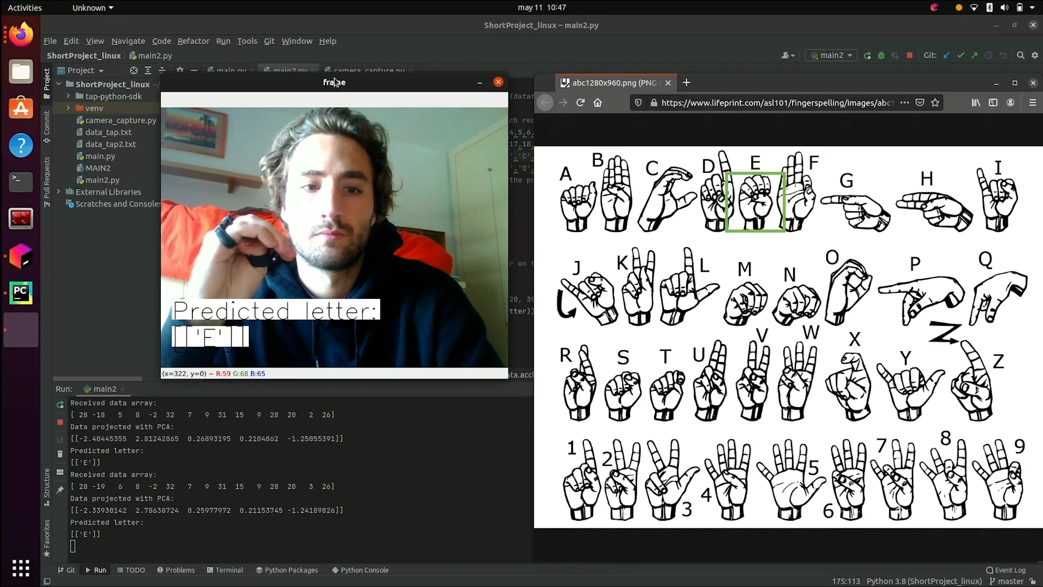1043x587 pixels.
Task: Show Applications grid in Ubuntu dock
Action: pyautogui.click(x=21, y=568)
